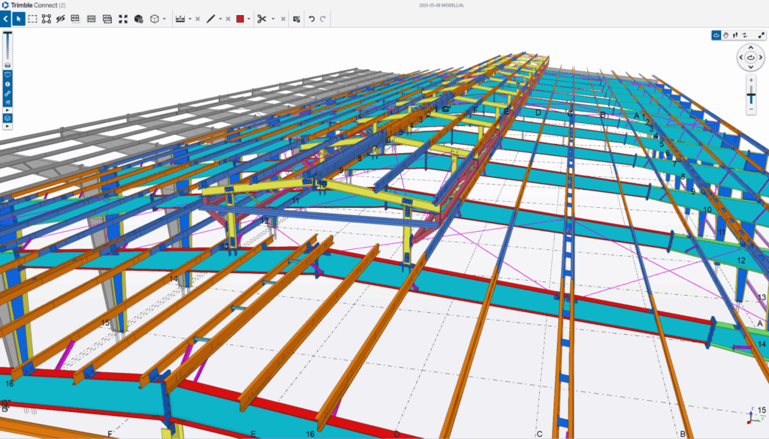Image resolution: width=769 pixels, height=439 pixels.
Task: Click the blue back chevron button
Action: point(5,19)
